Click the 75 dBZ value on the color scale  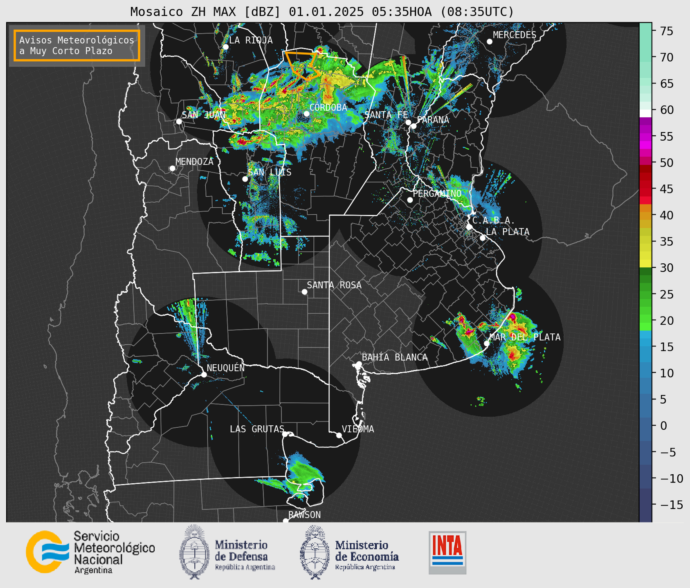666,31
